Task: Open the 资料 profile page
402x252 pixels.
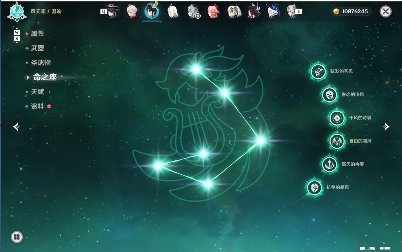Action: click(37, 106)
